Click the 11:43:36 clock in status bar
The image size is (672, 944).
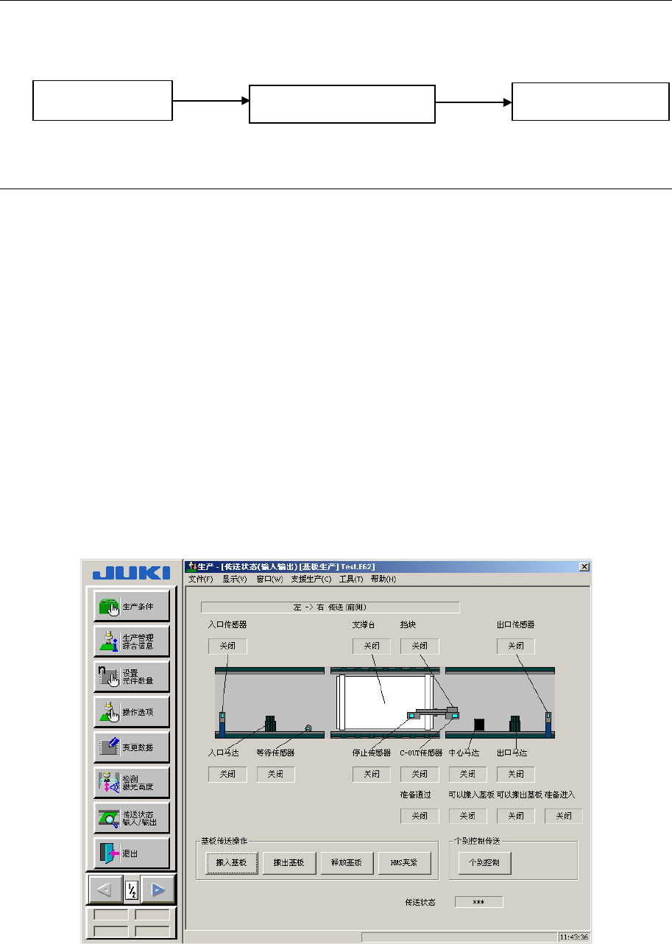573,938
